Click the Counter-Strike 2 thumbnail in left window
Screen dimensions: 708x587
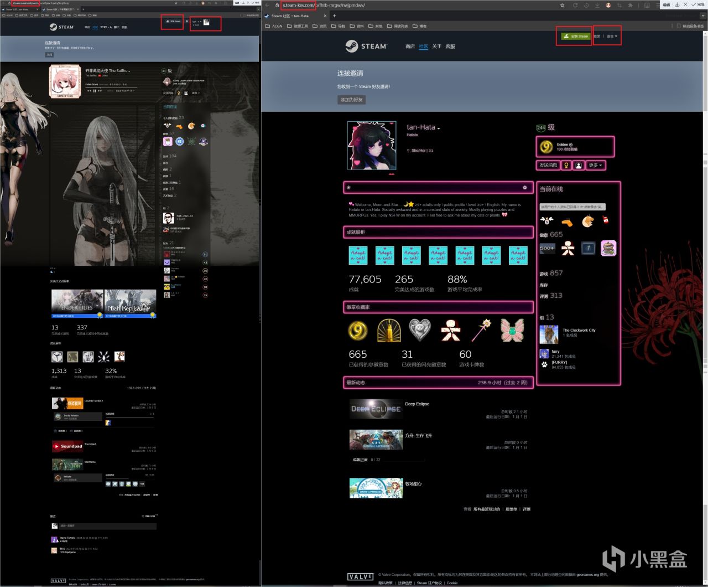point(67,403)
